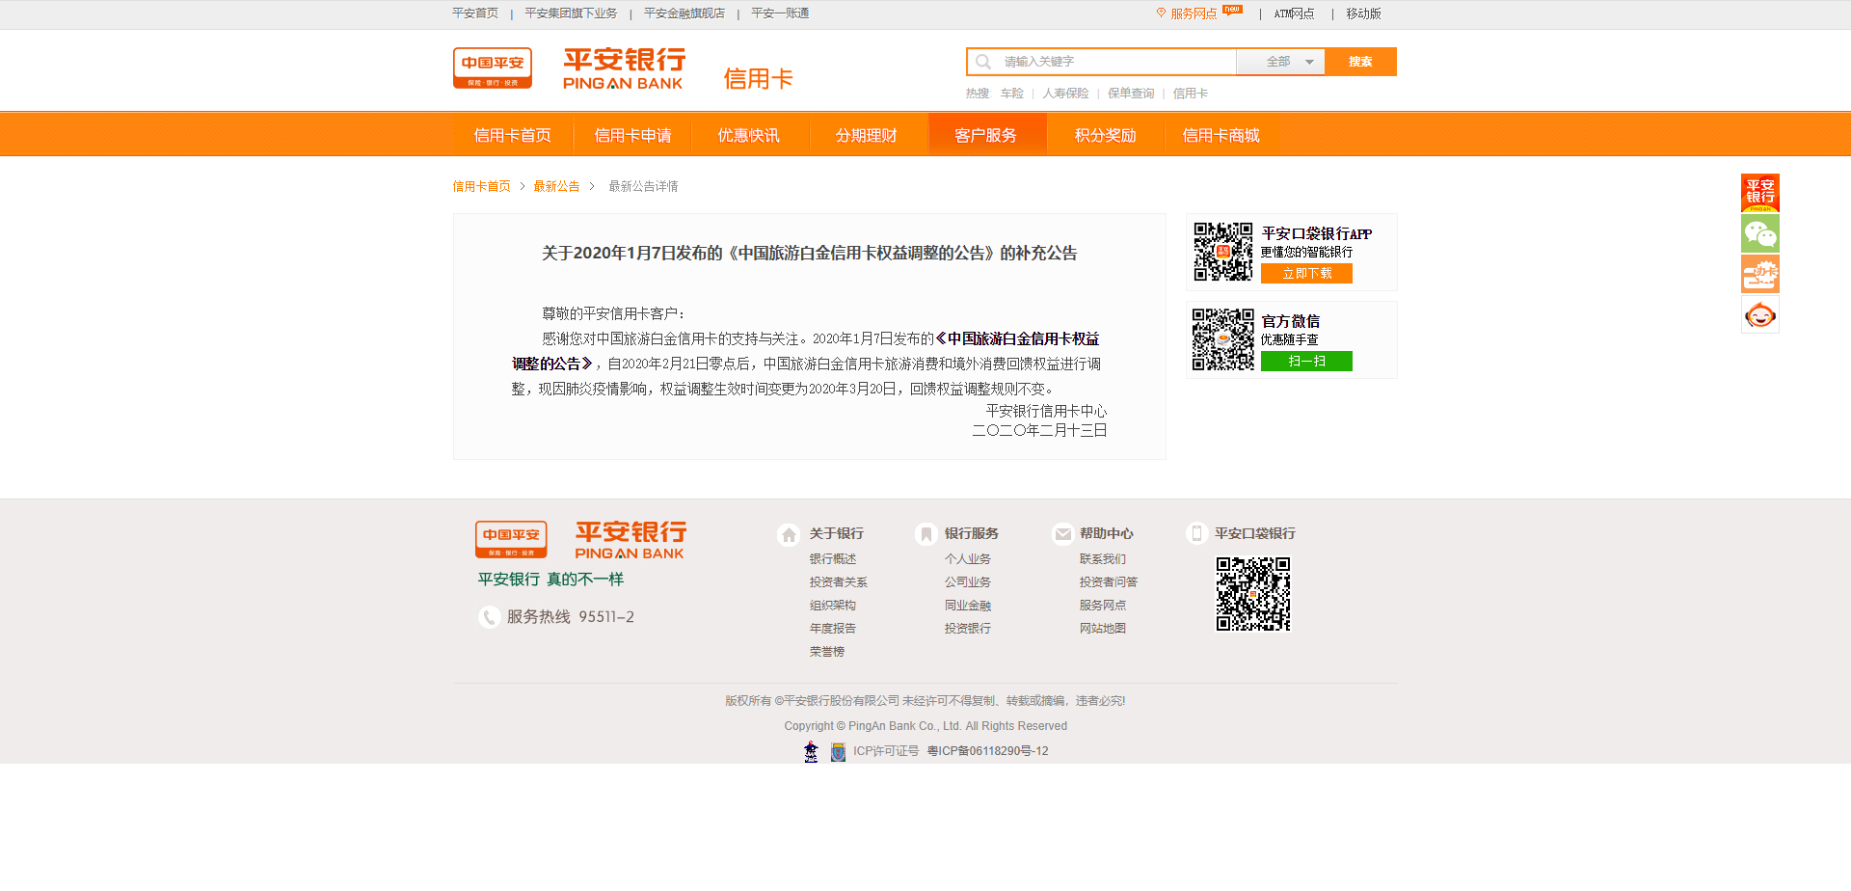This screenshot has width=1851, height=891.
Task: Open the 平安银行 red sidebar icon
Action: [1760, 193]
